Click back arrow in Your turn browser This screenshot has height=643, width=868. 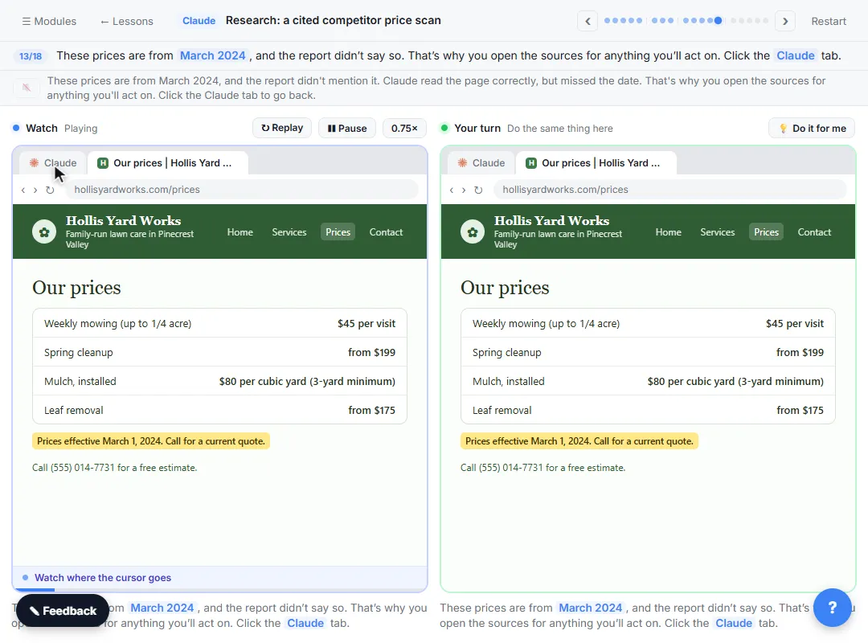451,190
